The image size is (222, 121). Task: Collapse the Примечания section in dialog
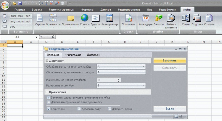(x=47, y=92)
